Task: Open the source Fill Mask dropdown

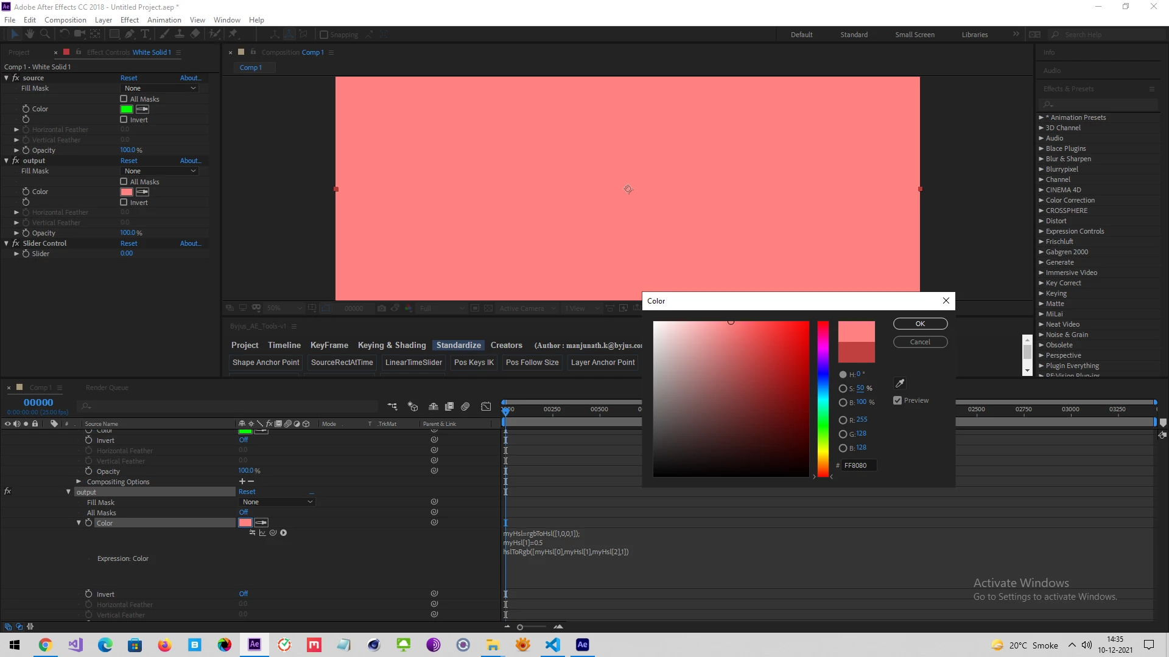Action: pos(160,88)
